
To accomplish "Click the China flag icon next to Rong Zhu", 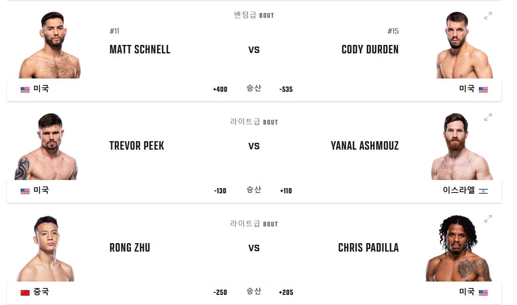I will tap(24, 292).
